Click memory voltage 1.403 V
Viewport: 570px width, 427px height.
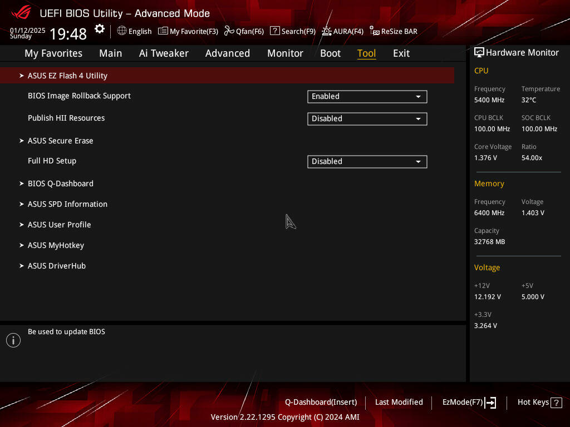pos(533,213)
